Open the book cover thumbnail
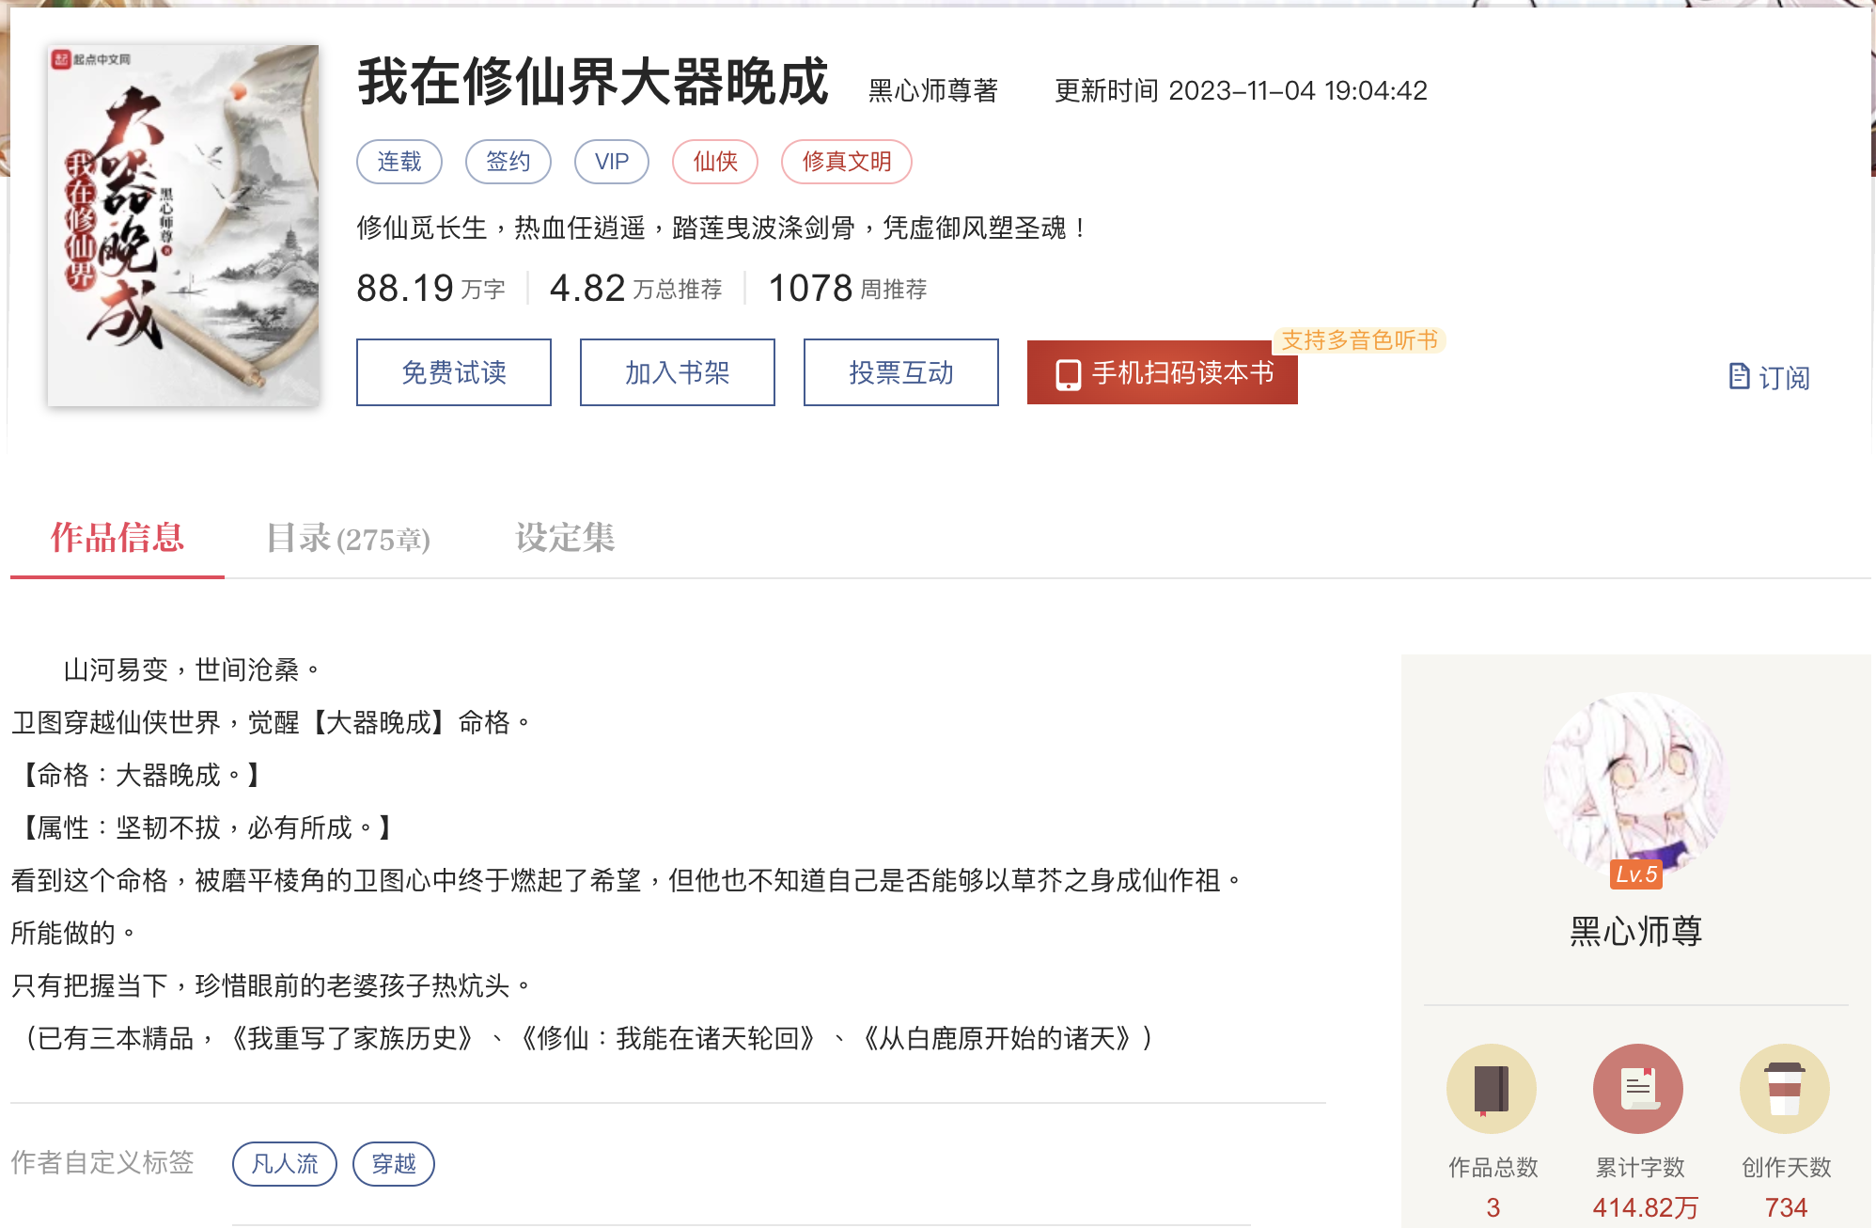Screen dimensions: 1876x1228 183,226
